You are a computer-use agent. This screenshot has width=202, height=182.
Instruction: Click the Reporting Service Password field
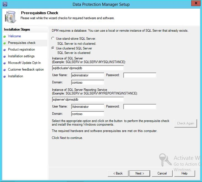tap(140, 107)
